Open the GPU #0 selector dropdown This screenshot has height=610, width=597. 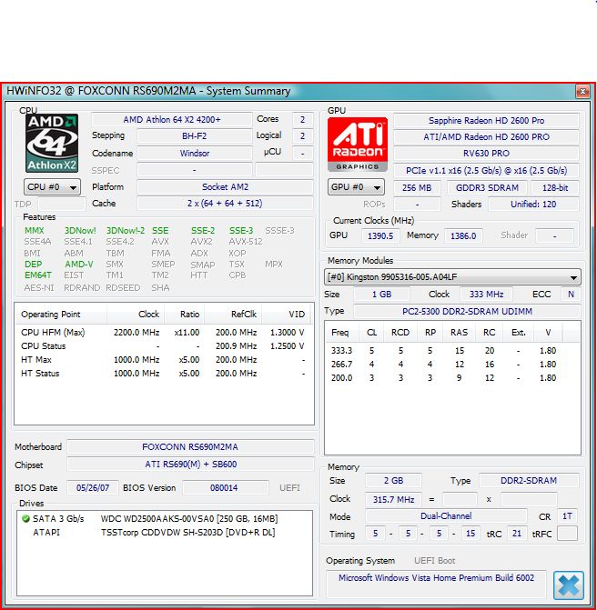pyautogui.click(x=356, y=187)
